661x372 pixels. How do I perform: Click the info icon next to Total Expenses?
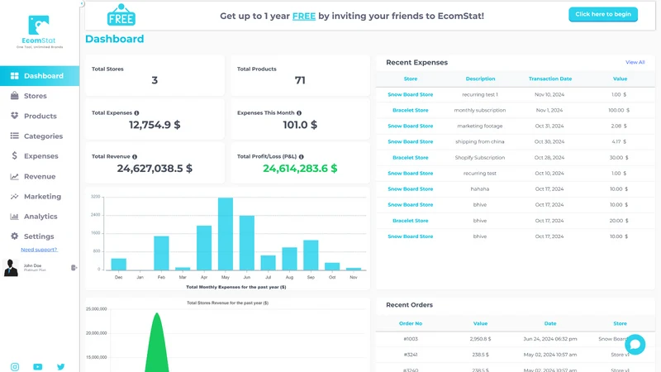(136, 113)
